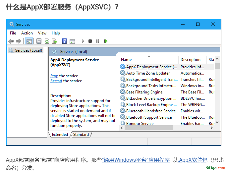Sort by the Description column header

(x=193, y=60)
